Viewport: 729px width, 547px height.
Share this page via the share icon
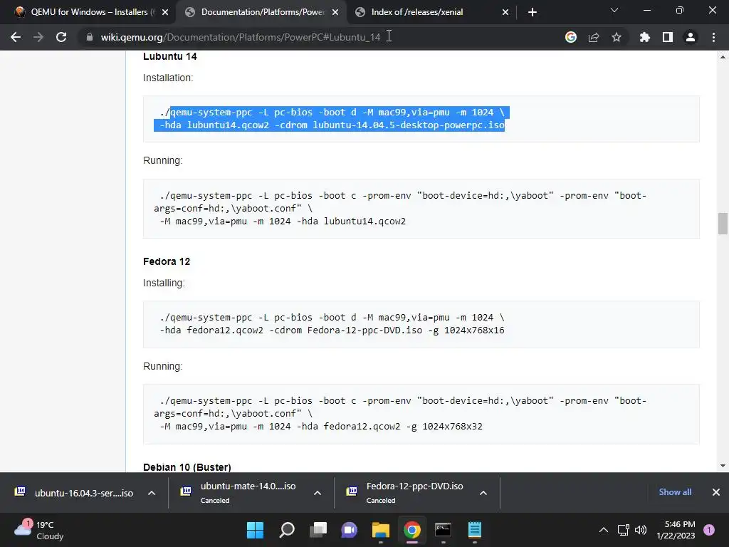pos(594,37)
